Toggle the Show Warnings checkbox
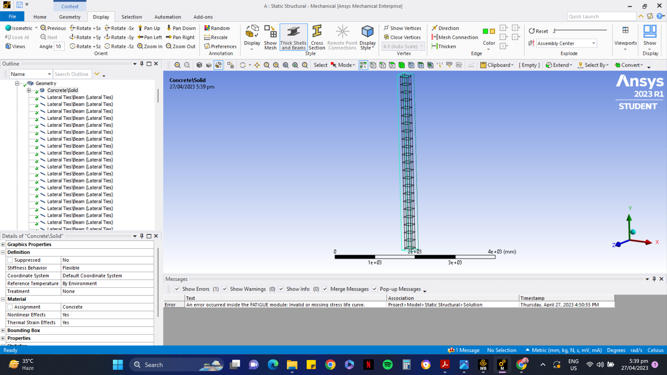Viewport: 667px width, 375px height. click(x=225, y=289)
